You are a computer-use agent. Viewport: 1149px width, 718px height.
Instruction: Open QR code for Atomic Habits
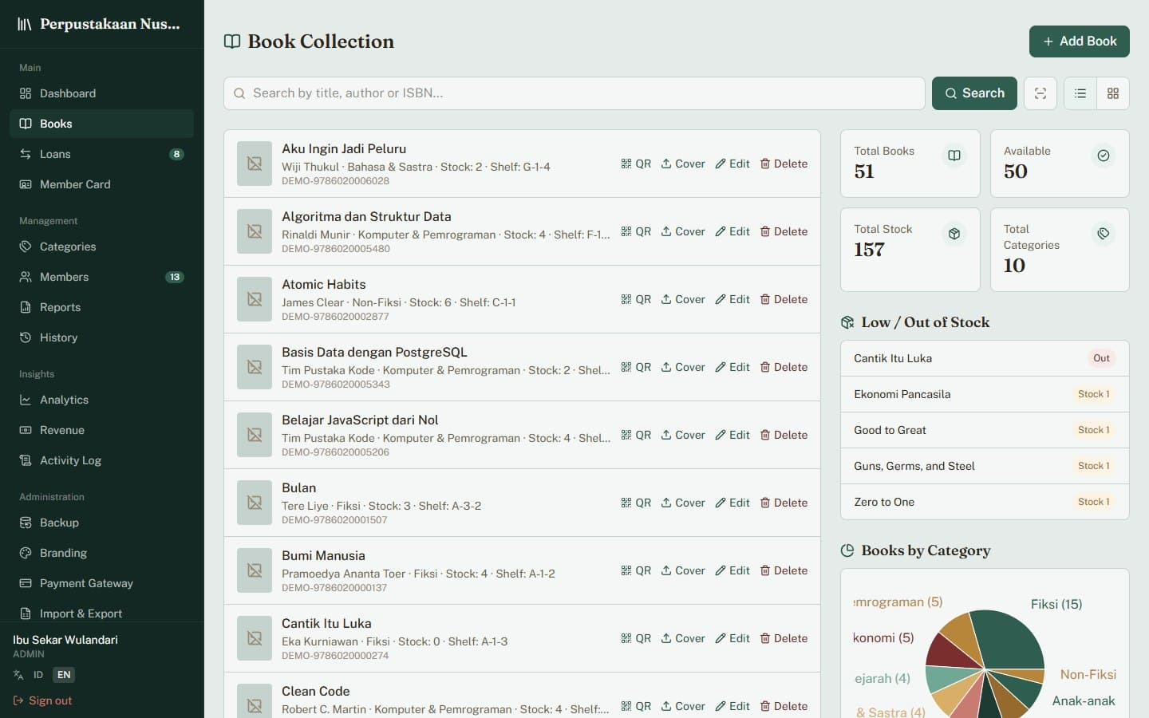click(x=636, y=299)
